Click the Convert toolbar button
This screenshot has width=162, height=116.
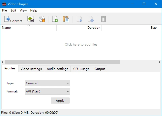point(13,19)
